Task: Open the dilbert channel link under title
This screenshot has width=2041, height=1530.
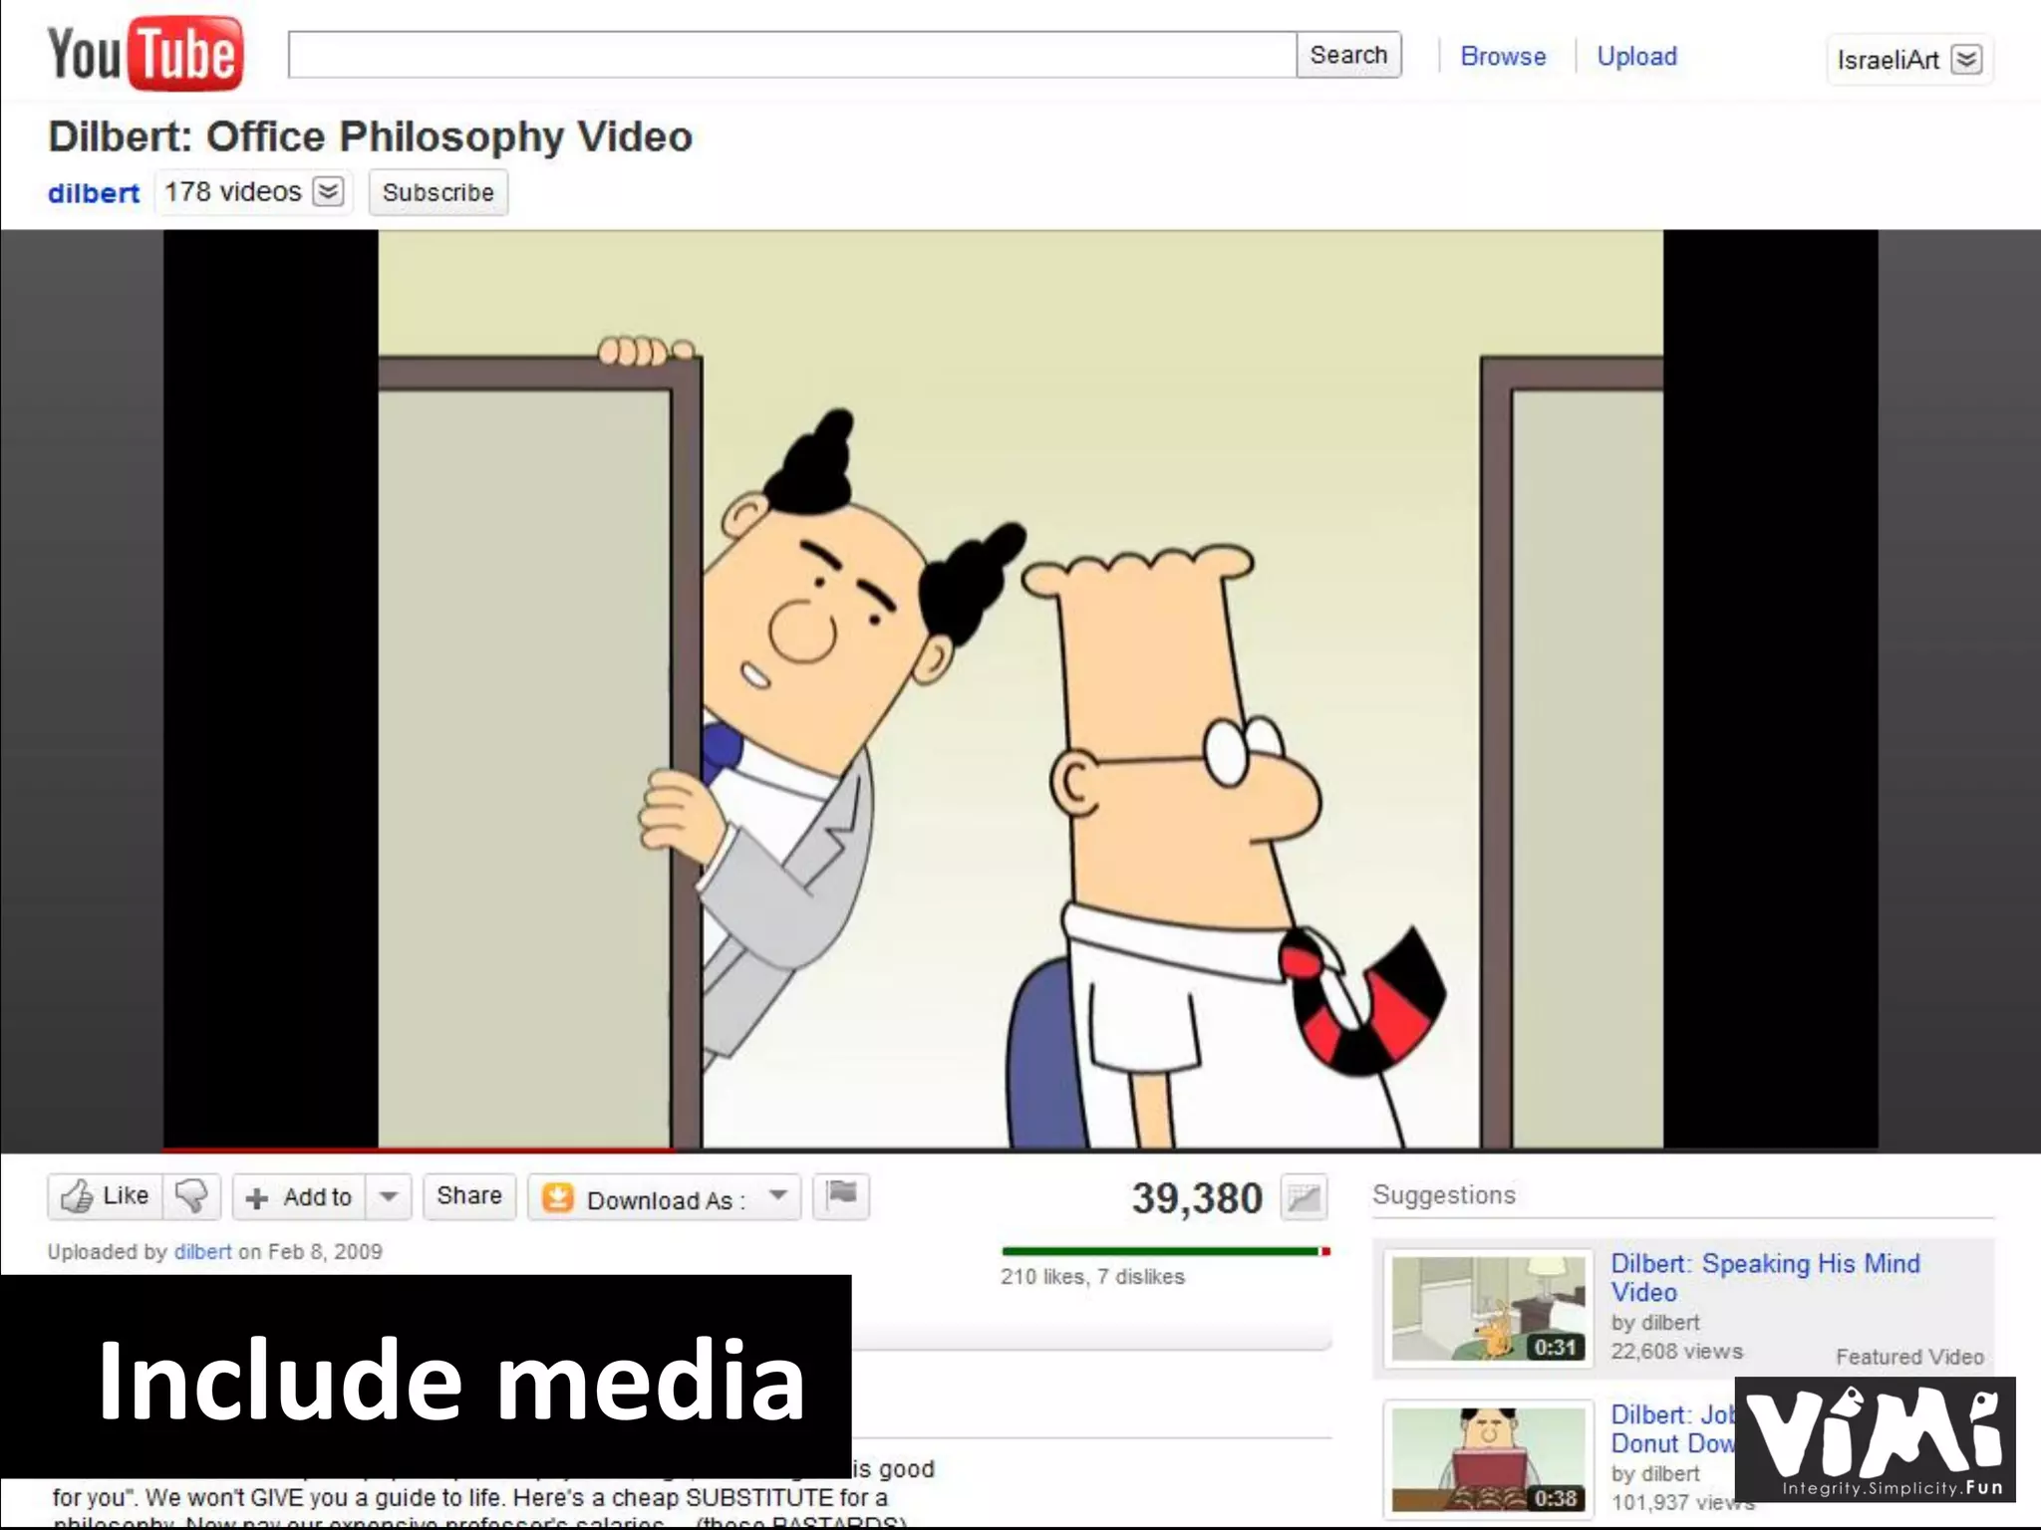Action: (94, 192)
